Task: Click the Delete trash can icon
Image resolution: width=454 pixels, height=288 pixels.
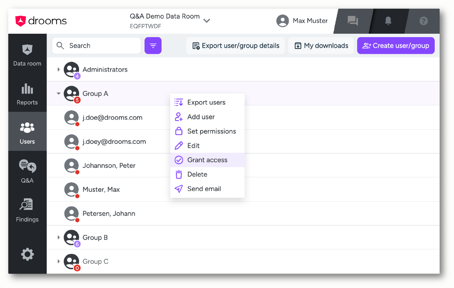Action: (179, 174)
